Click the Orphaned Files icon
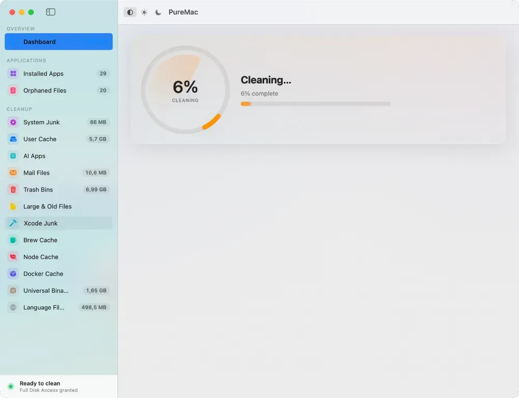Viewport: 519px width, 398px height. point(13,90)
